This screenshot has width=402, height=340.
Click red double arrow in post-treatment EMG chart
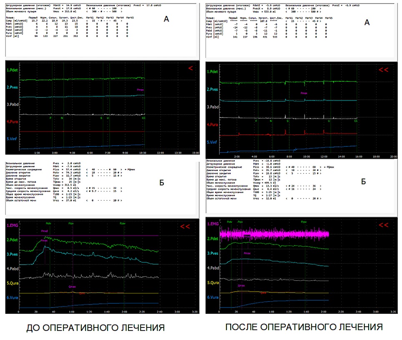click(384, 225)
